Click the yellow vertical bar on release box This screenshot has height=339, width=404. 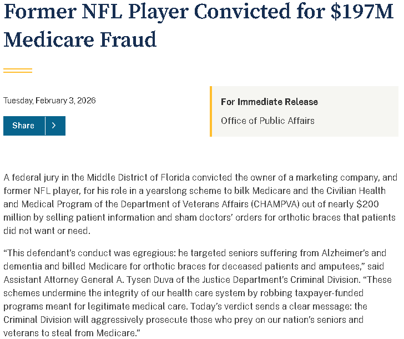pos(211,111)
